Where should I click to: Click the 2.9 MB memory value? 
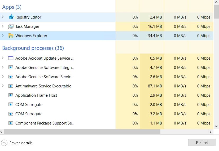(x=156, y=95)
